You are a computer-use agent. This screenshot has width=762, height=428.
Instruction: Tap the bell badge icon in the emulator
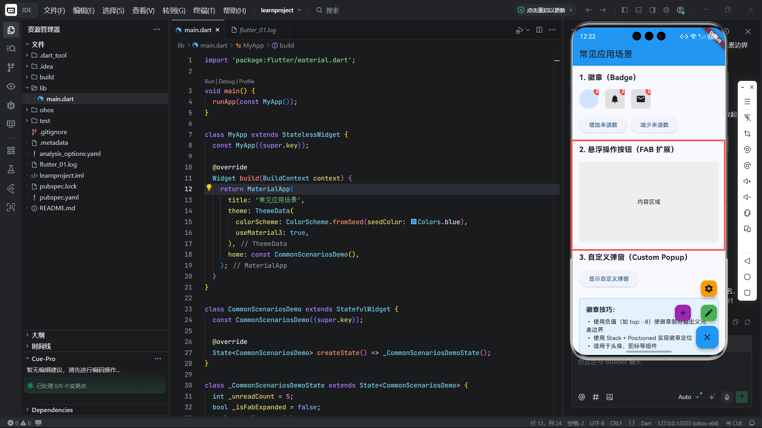615,99
